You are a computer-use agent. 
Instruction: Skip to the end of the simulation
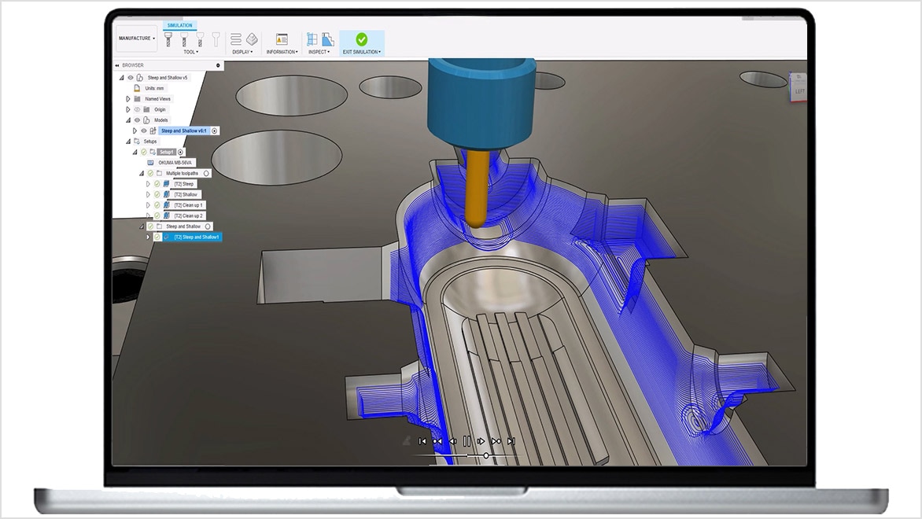[511, 441]
